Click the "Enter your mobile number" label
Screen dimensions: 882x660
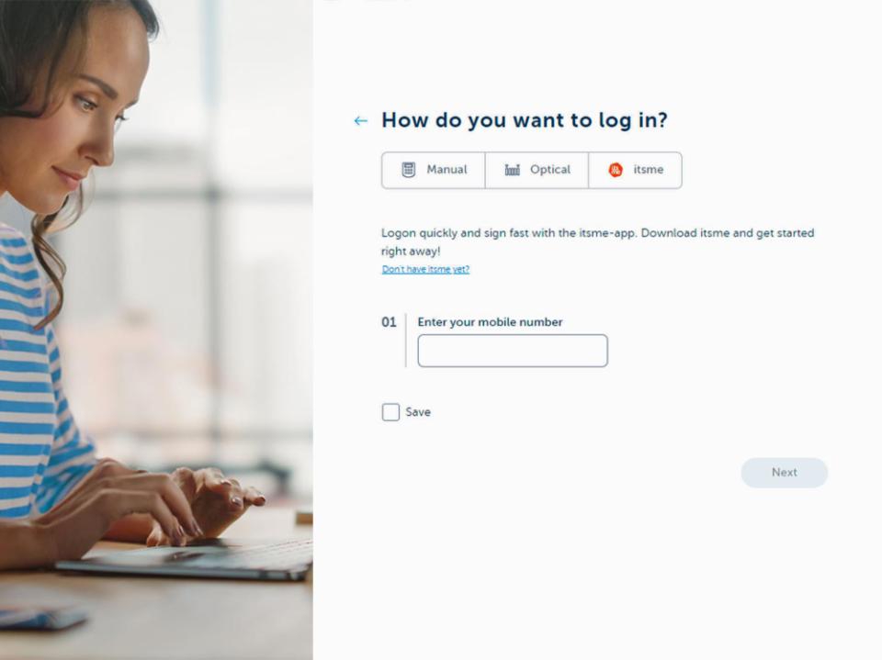[490, 322]
